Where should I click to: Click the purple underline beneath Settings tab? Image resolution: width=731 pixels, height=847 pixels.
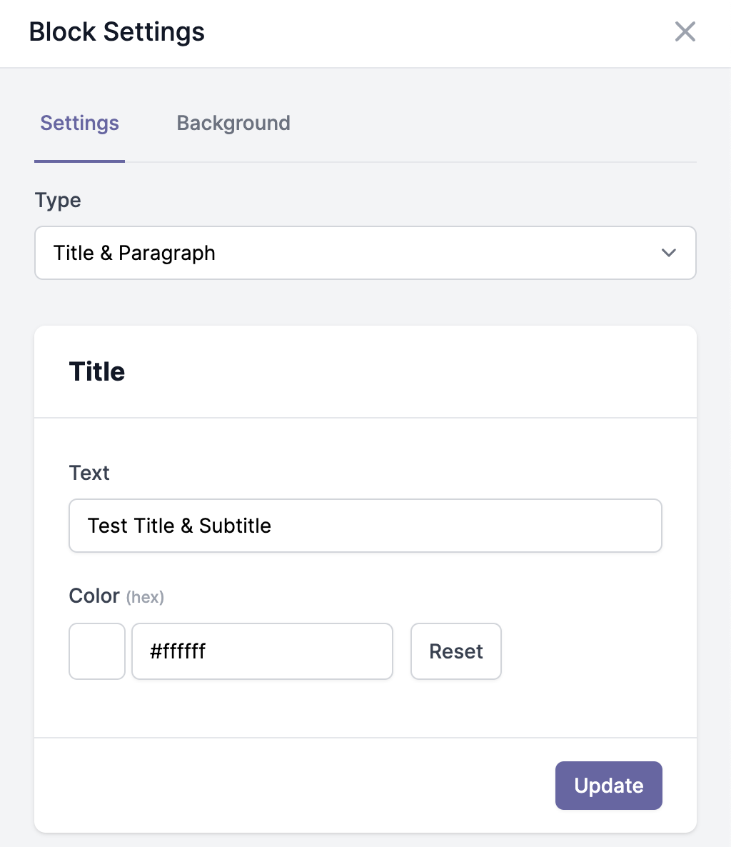pos(79,161)
